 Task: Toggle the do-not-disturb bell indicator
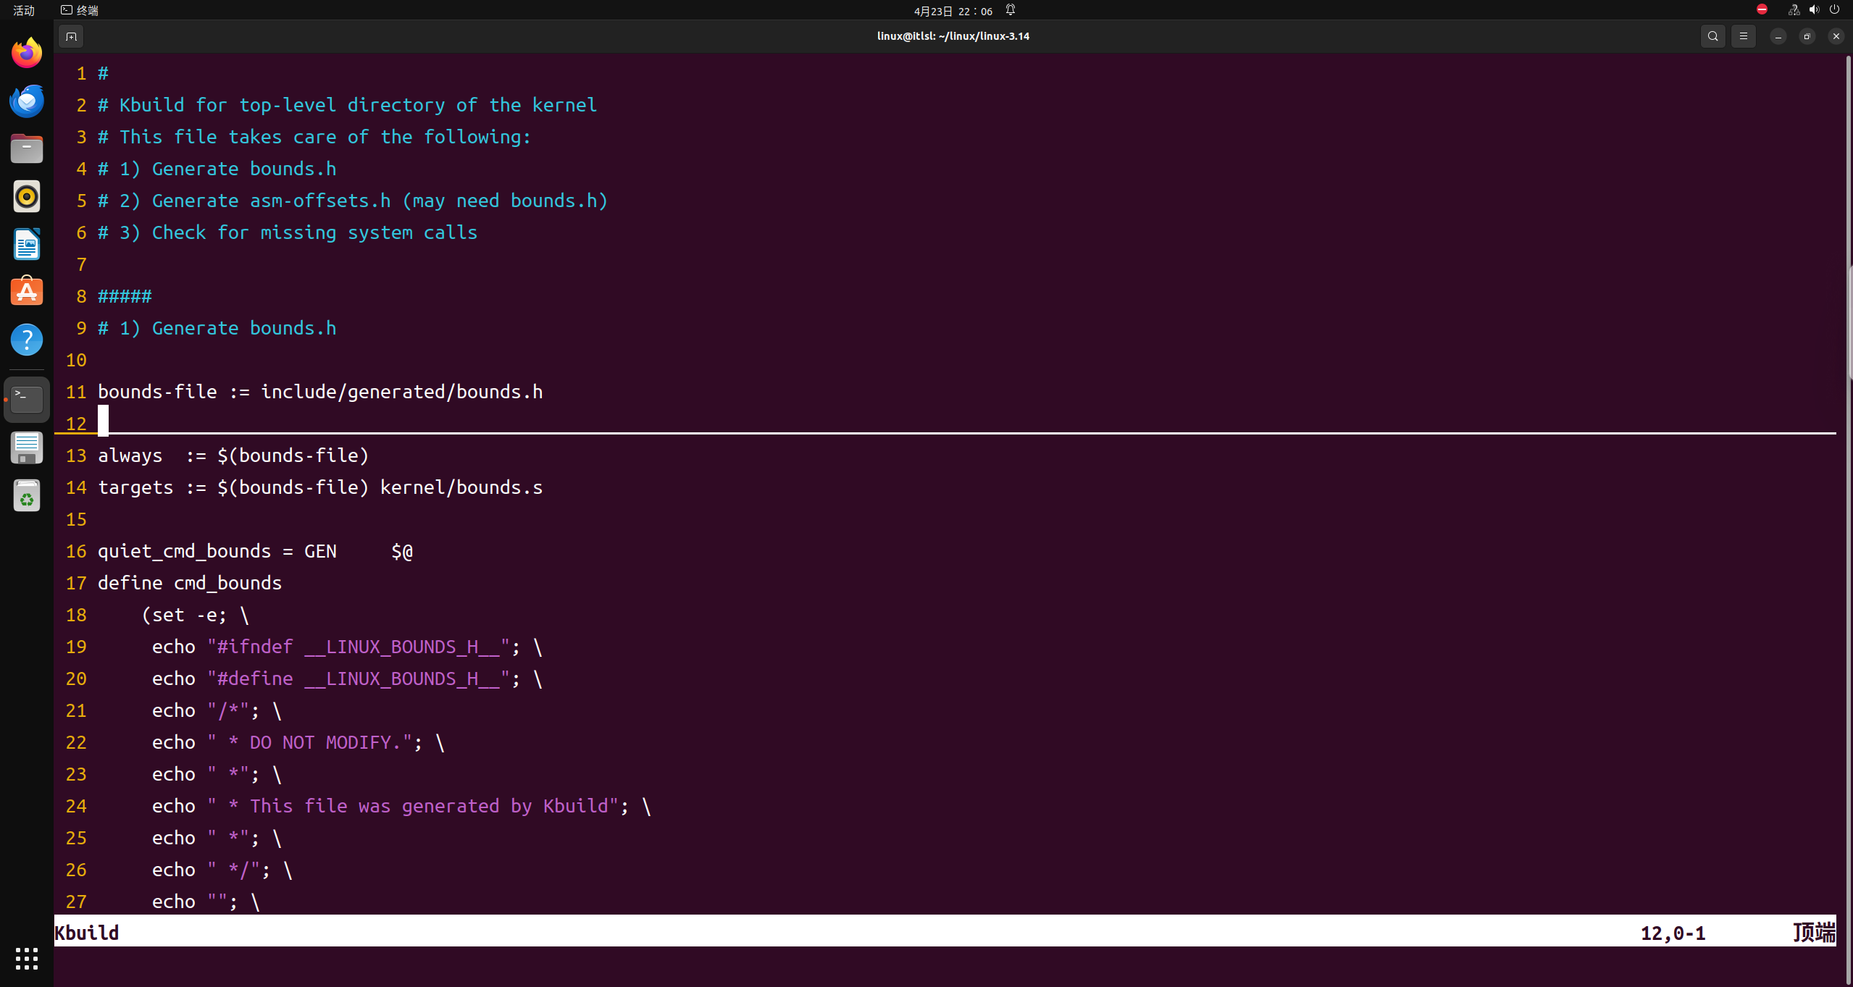pos(1011,10)
